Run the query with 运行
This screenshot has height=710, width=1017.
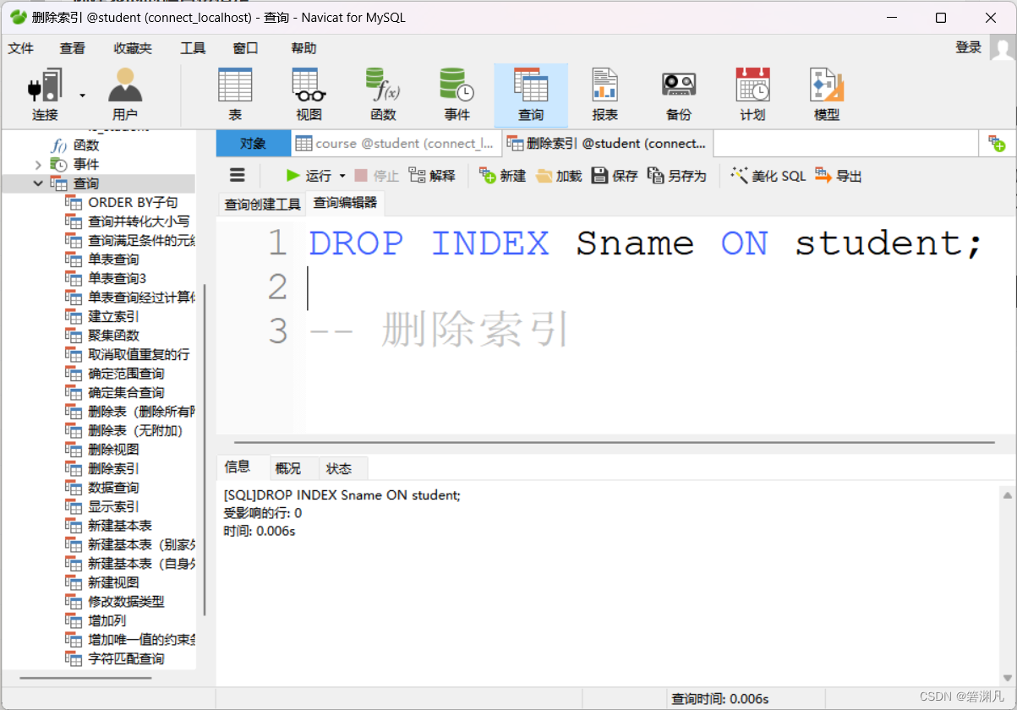click(x=309, y=176)
